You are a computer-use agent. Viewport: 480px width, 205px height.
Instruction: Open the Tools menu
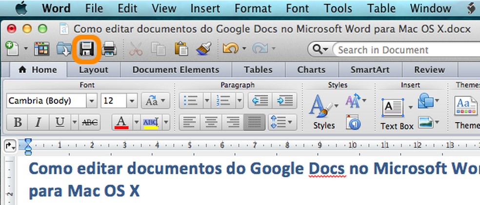[338, 8]
